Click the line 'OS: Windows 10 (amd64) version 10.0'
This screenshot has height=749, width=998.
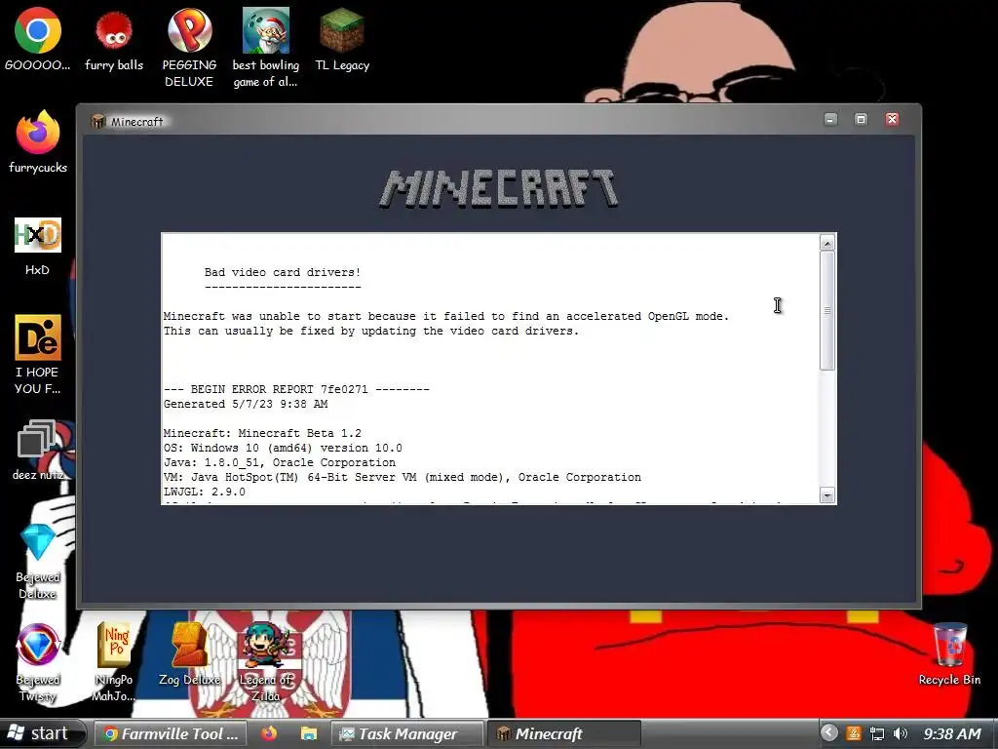[x=283, y=449]
